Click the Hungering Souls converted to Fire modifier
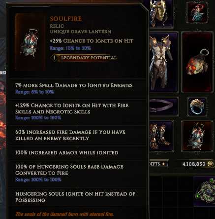 pyautogui.click(x=69, y=170)
